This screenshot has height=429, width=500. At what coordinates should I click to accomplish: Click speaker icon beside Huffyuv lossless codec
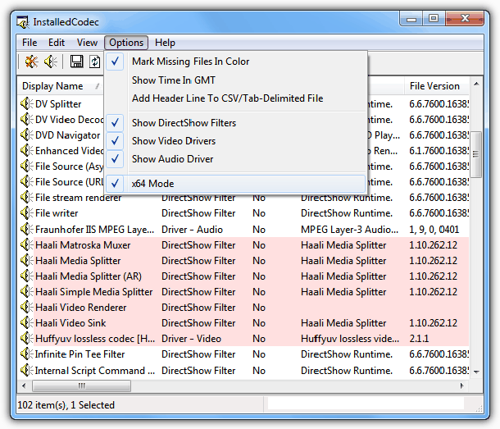click(26, 338)
